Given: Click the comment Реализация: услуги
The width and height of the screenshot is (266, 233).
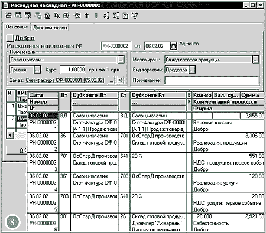Looking at the screenshot, I should 216,183.
